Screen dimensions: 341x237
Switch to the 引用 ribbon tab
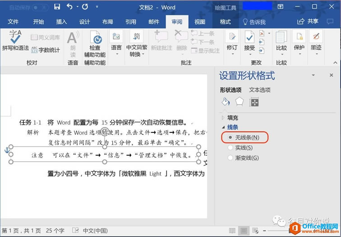(x=131, y=22)
